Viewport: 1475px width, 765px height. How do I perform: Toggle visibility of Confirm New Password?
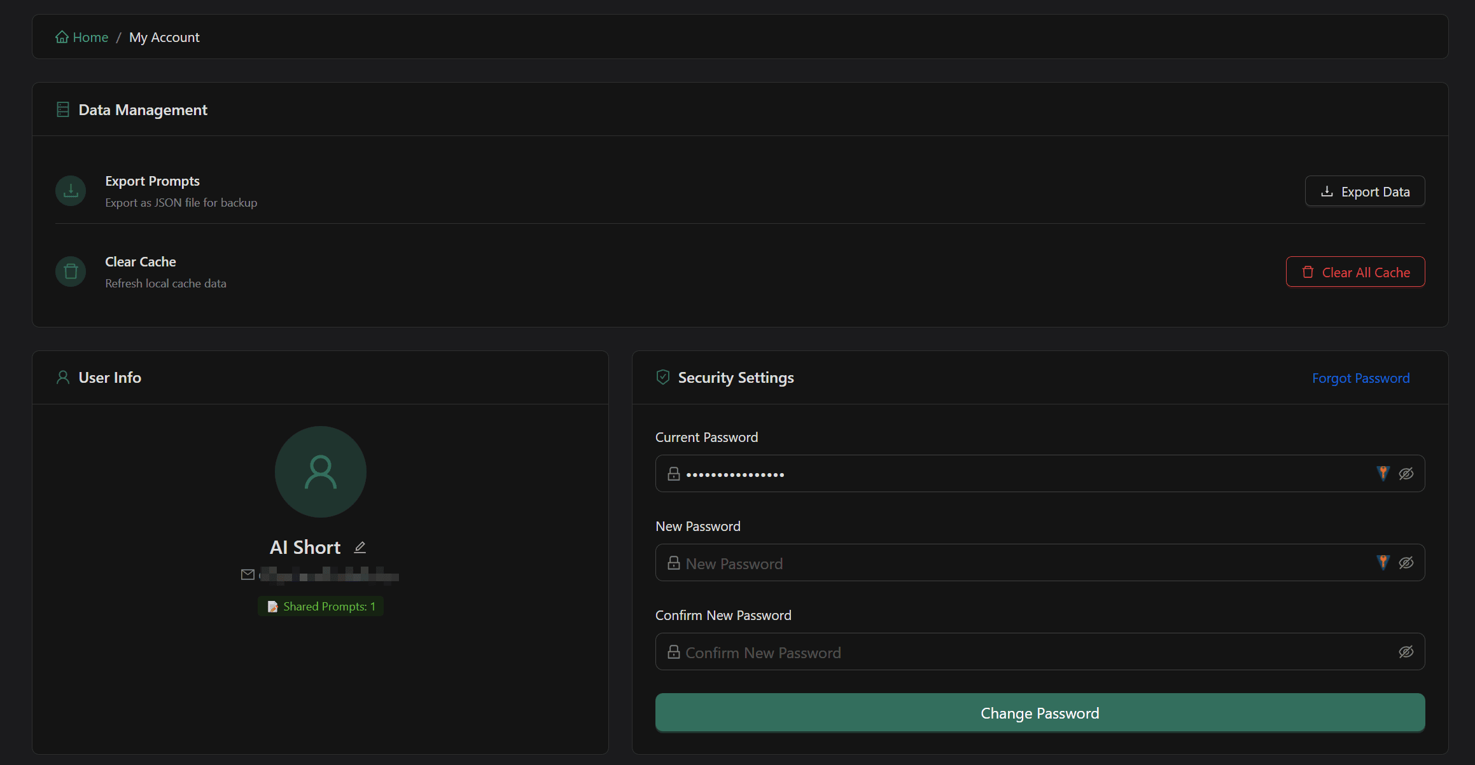[x=1406, y=651]
